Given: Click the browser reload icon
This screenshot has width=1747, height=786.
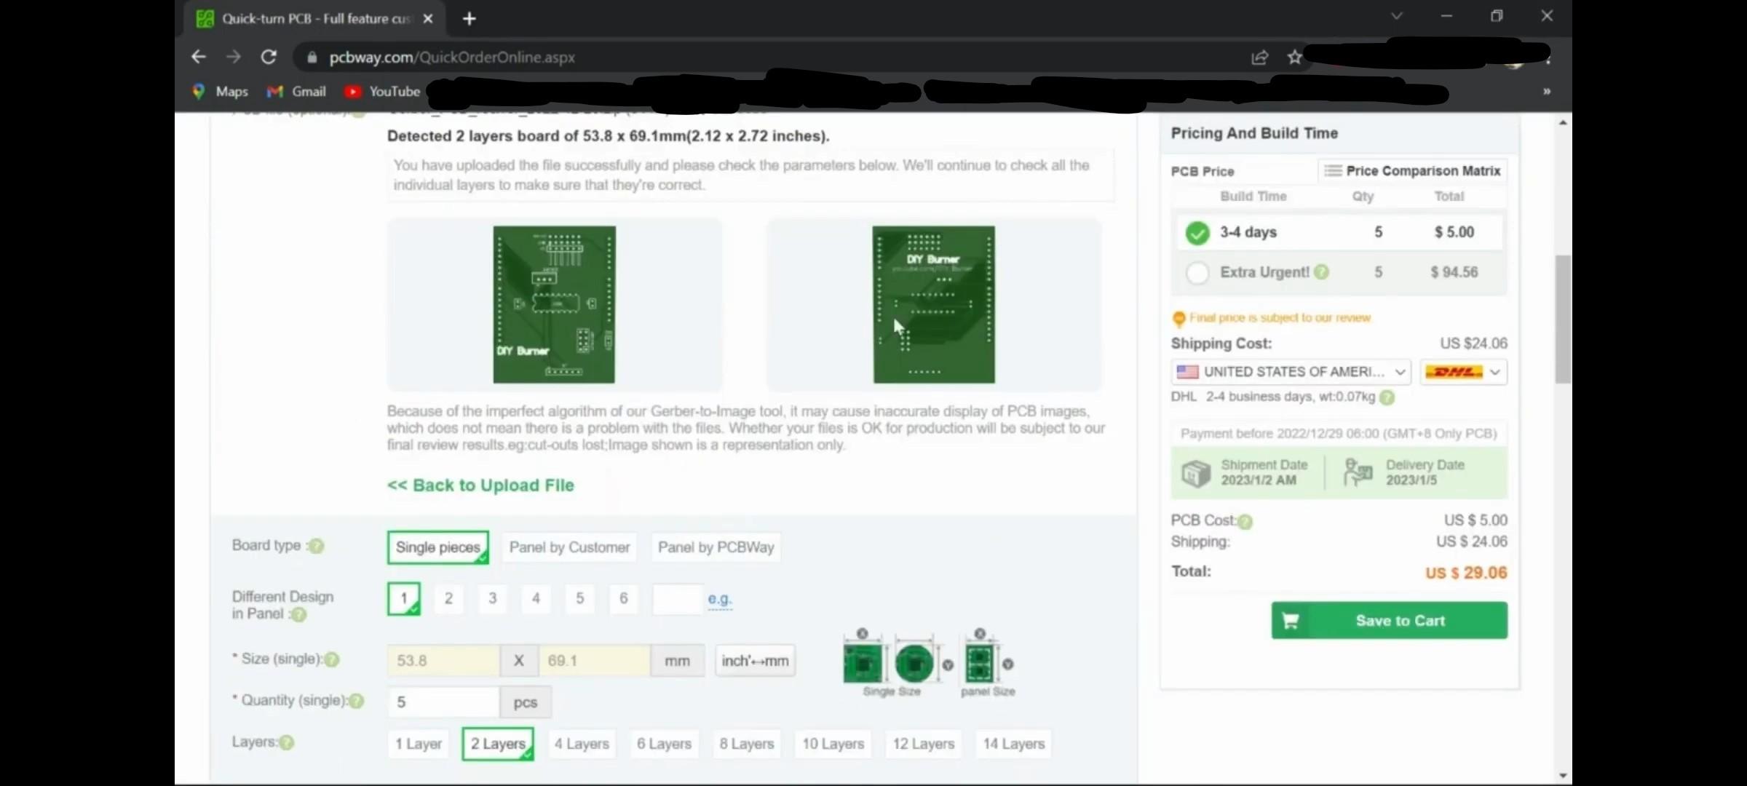Looking at the screenshot, I should pos(269,57).
